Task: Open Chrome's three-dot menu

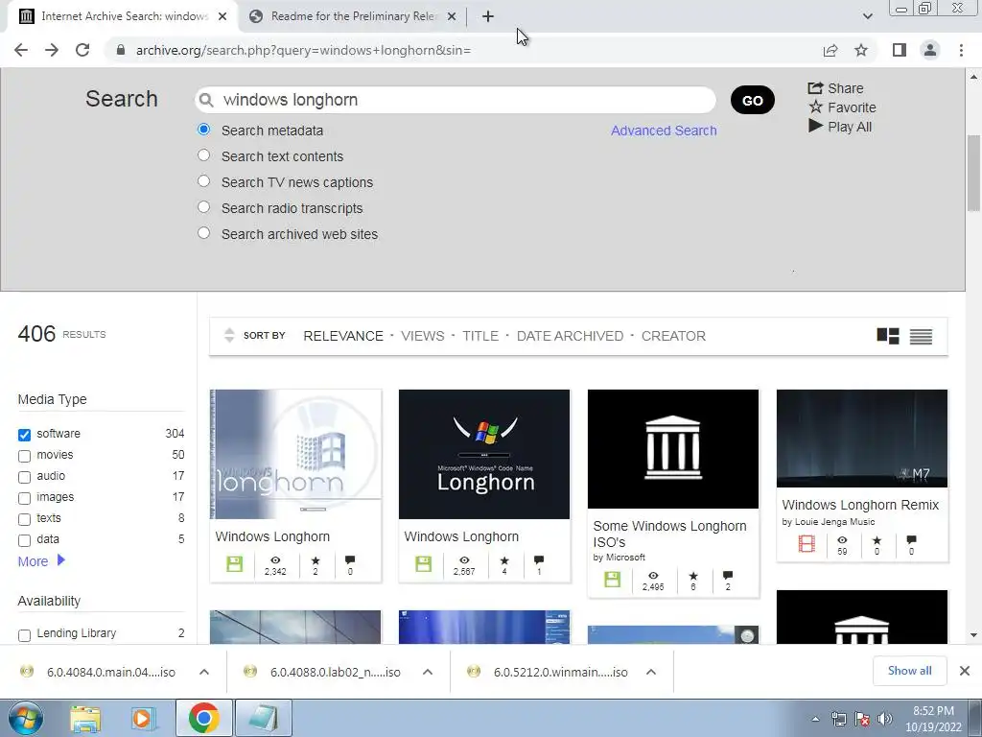Action: tap(961, 50)
